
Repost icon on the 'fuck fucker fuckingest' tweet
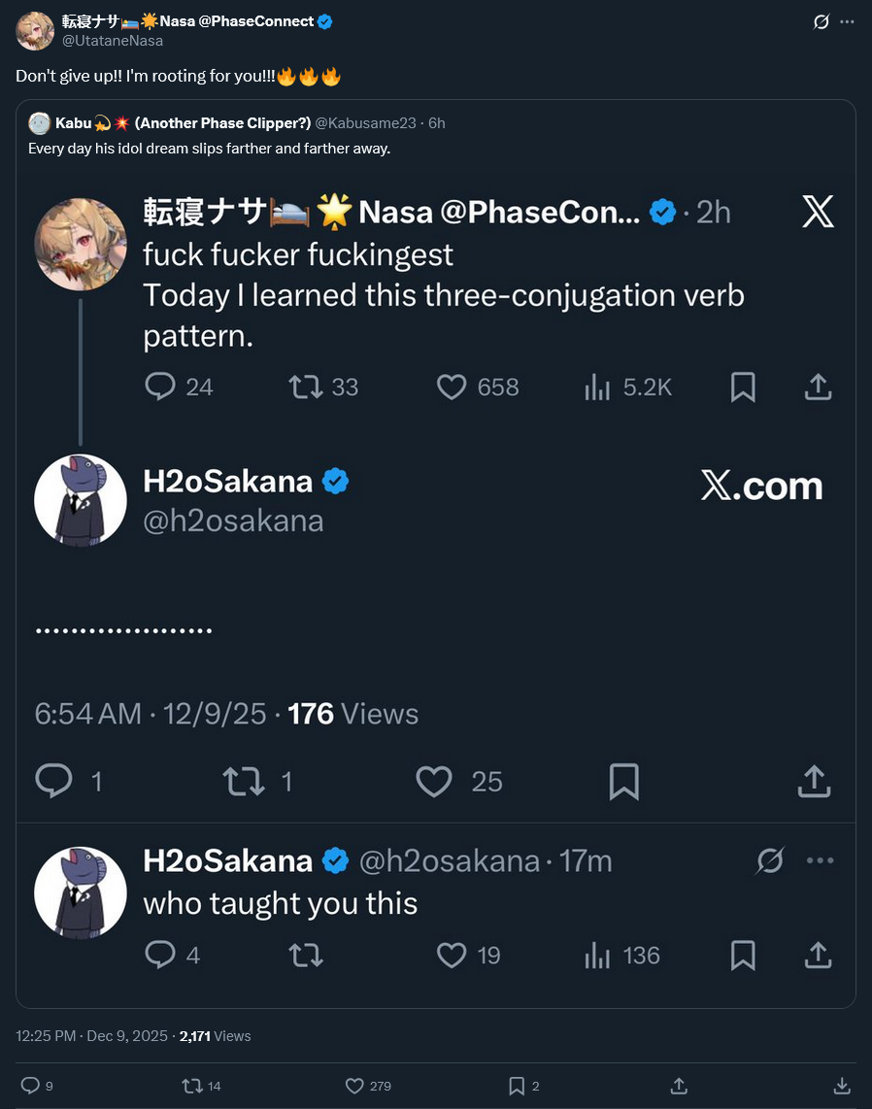tap(305, 387)
